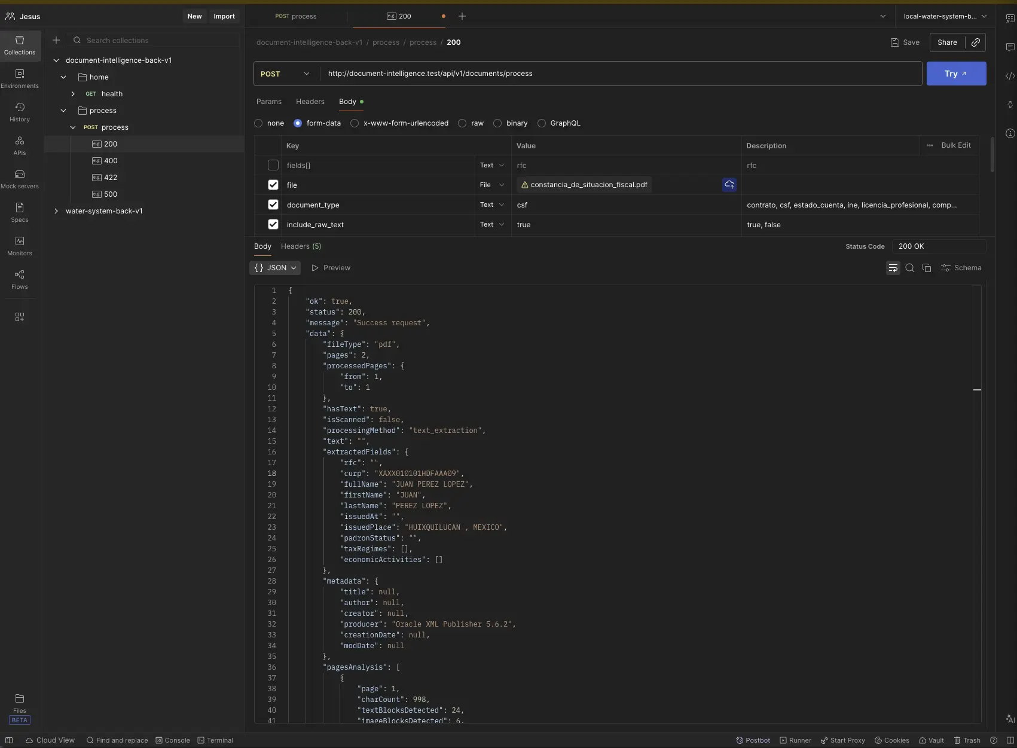Click the plus icon to create a new collection

point(56,40)
